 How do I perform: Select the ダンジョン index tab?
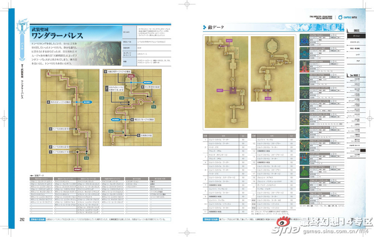[x=356, y=36]
